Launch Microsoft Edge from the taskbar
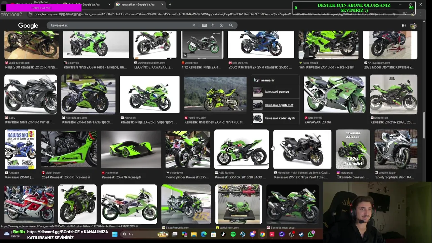Viewport: 432px width, 243px height. pos(204,234)
